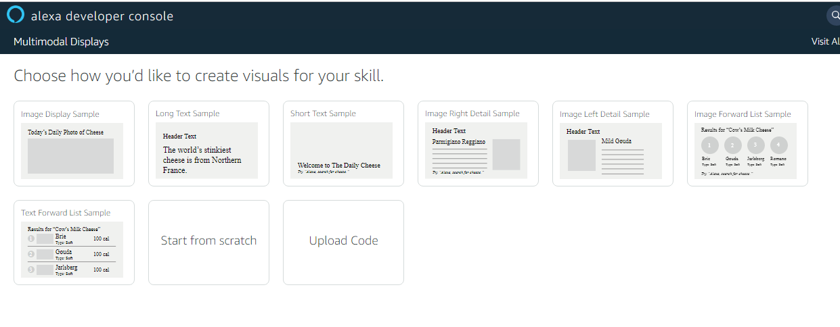840x327 pixels.
Task: Go to alexa developer console home title
Action: 102,16
